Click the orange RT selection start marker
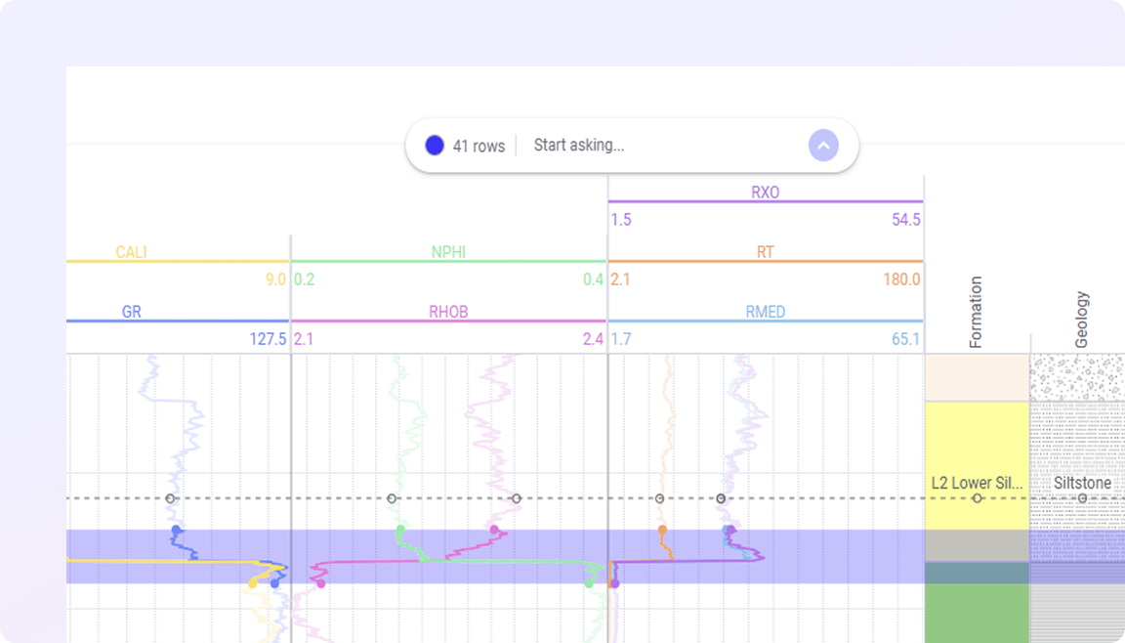 tap(662, 530)
